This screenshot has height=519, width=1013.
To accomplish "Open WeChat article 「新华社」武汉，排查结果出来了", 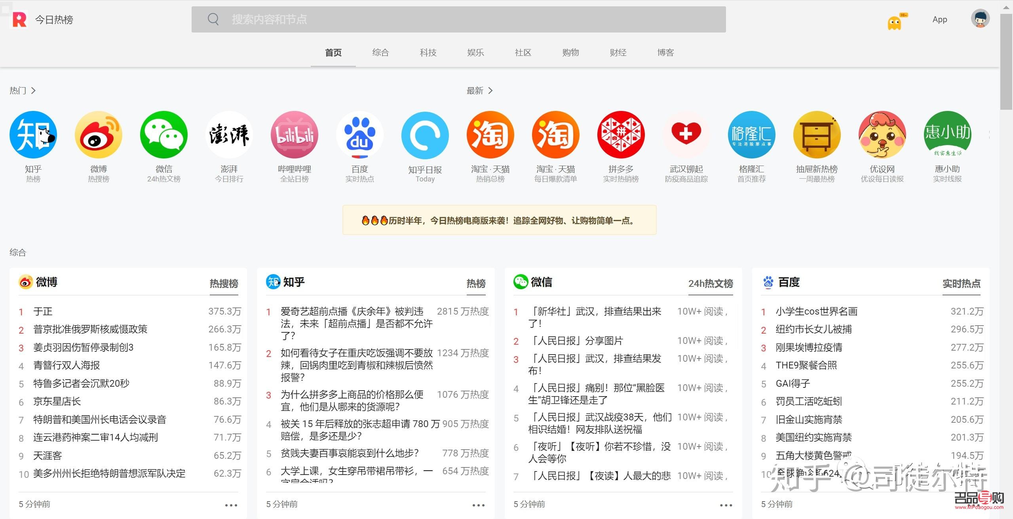I will coord(595,317).
